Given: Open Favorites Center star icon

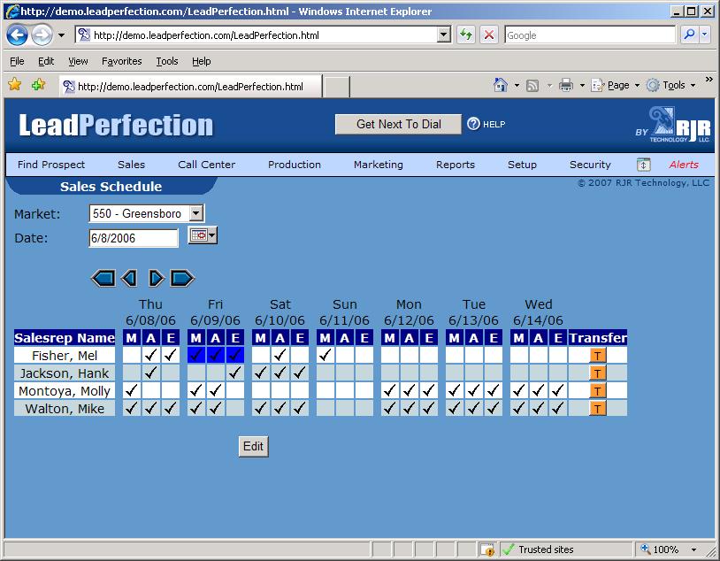Looking at the screenshot, I should (x=15, y=85).
